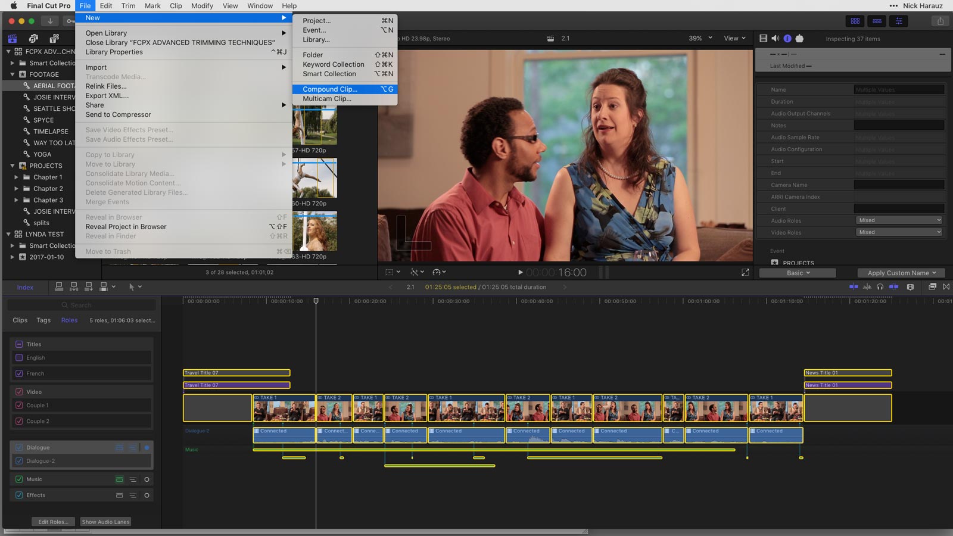Open the Edit menu in menu bar
This screenshot has height=536, width=953.
click(106, 6)
